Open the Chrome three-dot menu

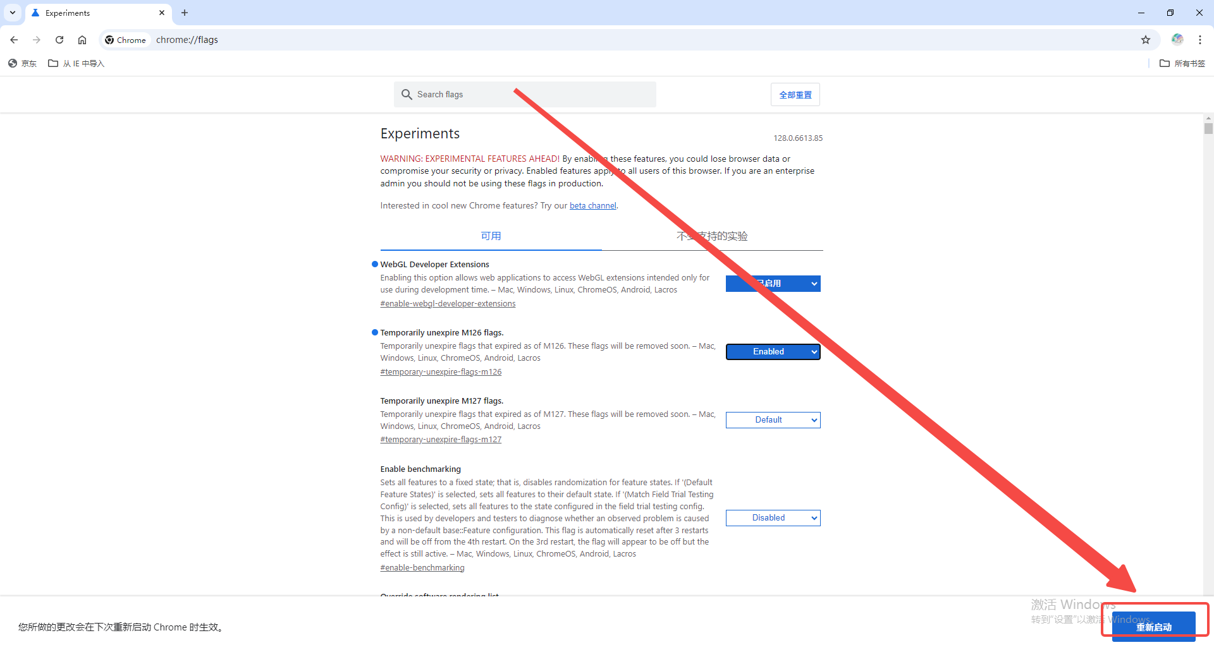tap(1200, 40)
